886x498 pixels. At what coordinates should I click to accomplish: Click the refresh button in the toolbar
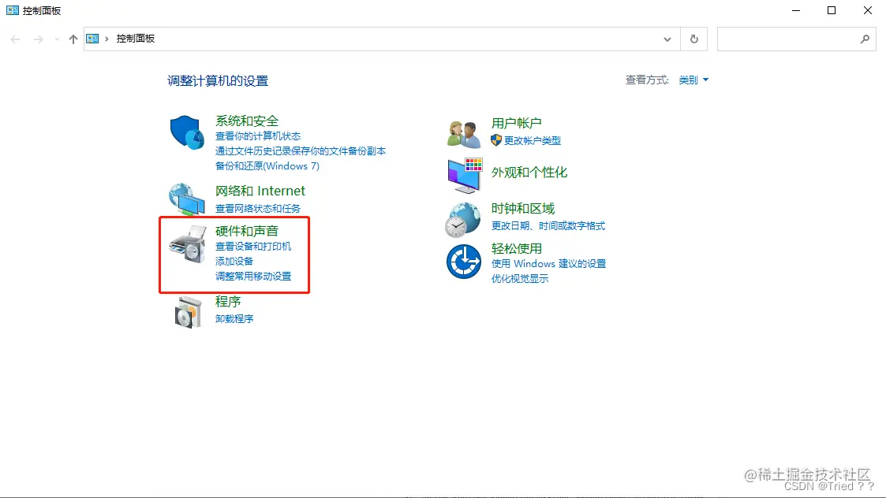(x=693, y=38)
